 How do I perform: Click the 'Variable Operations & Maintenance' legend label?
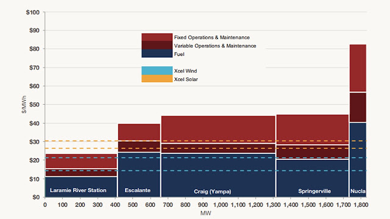[215, 46]
